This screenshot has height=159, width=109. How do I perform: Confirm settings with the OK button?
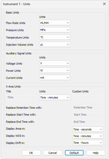31,153
